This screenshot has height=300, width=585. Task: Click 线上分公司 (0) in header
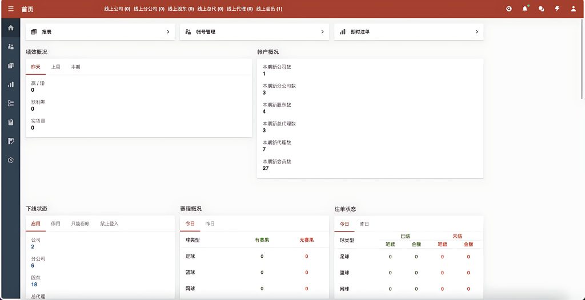coord(149,9)
